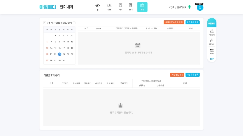The width and height of the screenshot is (243, 136).
Task: Select date 31 in the calendar
Action: point(63,60)
